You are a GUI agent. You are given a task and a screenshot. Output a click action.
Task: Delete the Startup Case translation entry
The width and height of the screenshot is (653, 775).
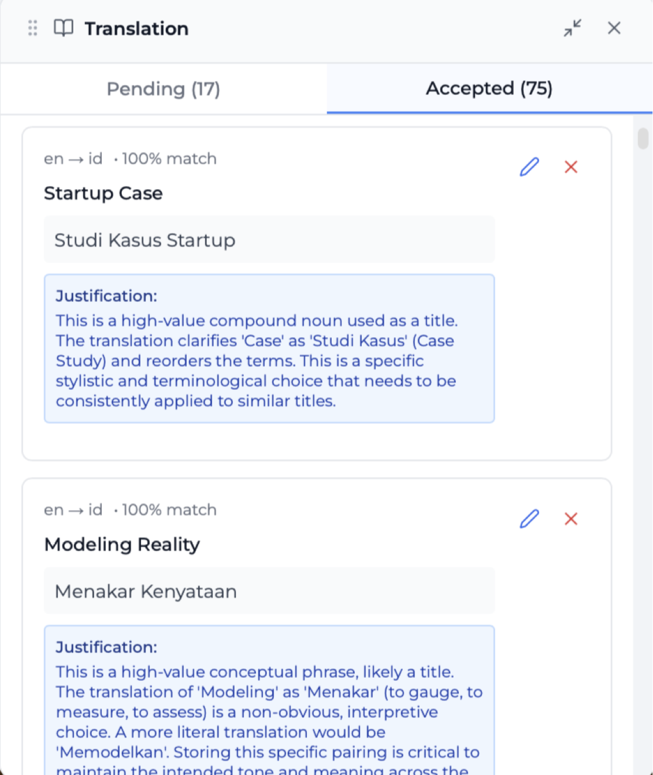tap(571, 167)
